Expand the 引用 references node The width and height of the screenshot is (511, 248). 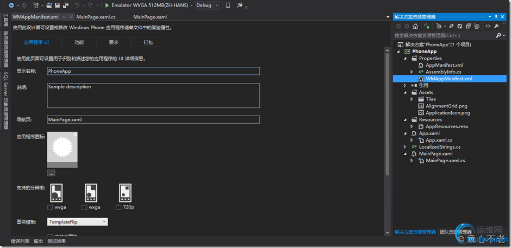click(x=405, y=86)
